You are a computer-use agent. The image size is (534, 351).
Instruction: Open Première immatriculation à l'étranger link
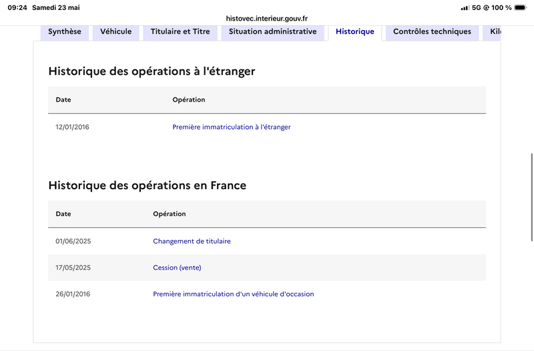click(232, 127)
